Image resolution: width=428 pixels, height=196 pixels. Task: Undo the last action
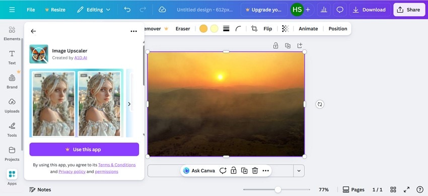pyautogui.click(x=127, y=10)
